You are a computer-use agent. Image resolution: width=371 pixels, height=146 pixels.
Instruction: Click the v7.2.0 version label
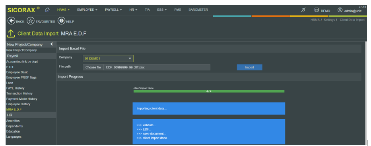coord(362,7)
